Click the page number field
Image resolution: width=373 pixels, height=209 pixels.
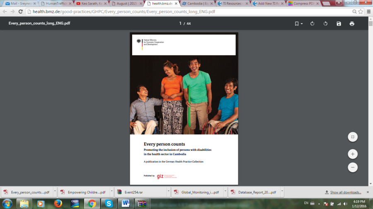181,24
